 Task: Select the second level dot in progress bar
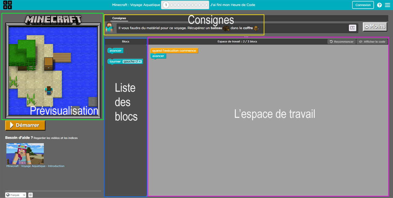(172, 5)
